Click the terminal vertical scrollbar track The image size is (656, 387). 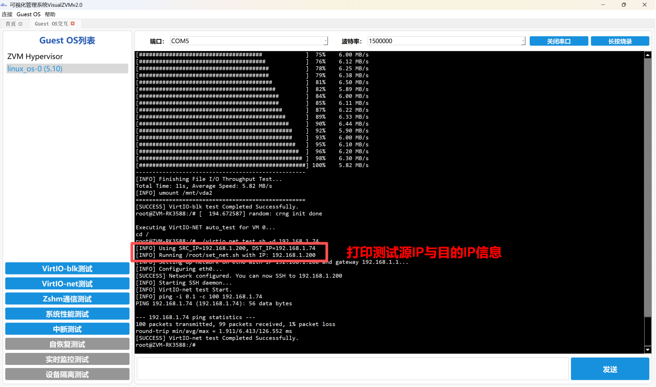pyautogui.click(x=647, y=189)
